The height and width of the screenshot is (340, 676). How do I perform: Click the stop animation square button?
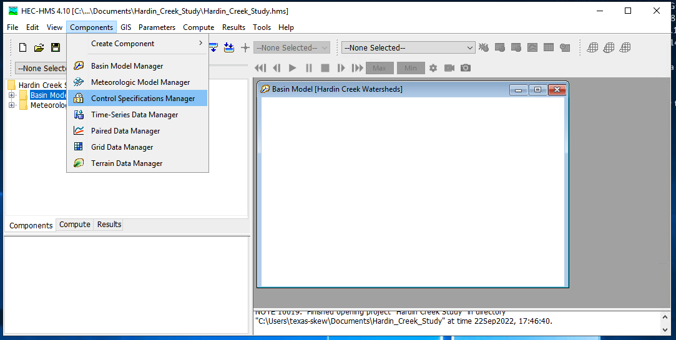point(325,68)
